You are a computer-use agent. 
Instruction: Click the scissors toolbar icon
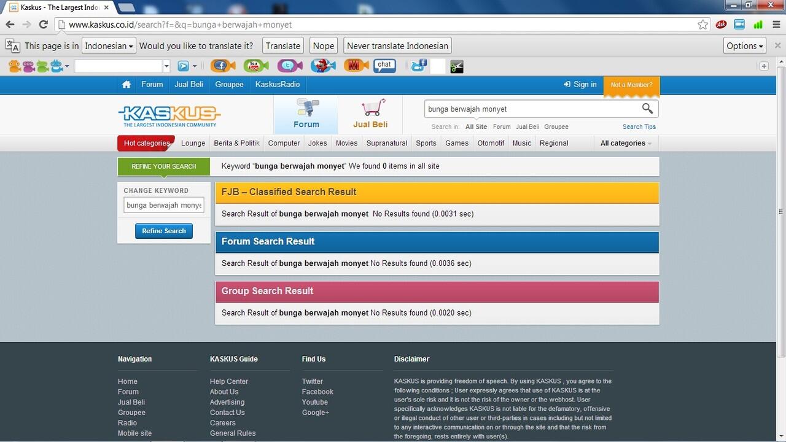[456, 66]
